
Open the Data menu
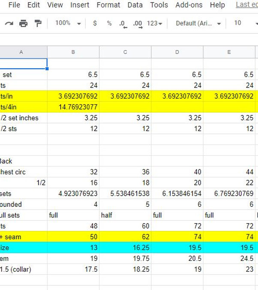pos(135,5)
